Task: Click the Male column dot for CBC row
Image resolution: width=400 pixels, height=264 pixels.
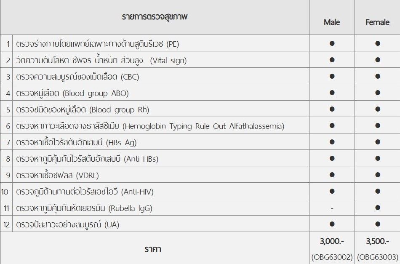Action: click(332, 76)
